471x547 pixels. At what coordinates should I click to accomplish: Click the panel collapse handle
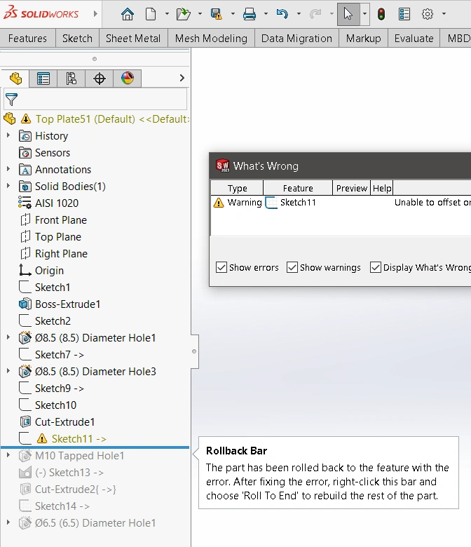[x=194, y=351]
